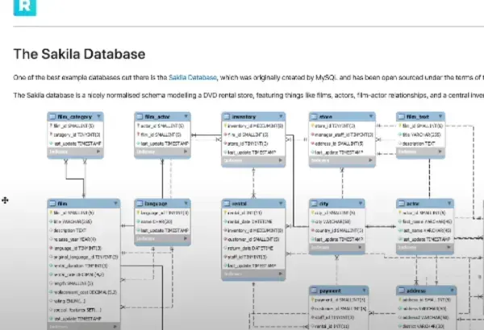Select the film_text table icon

tap(401, 117)
